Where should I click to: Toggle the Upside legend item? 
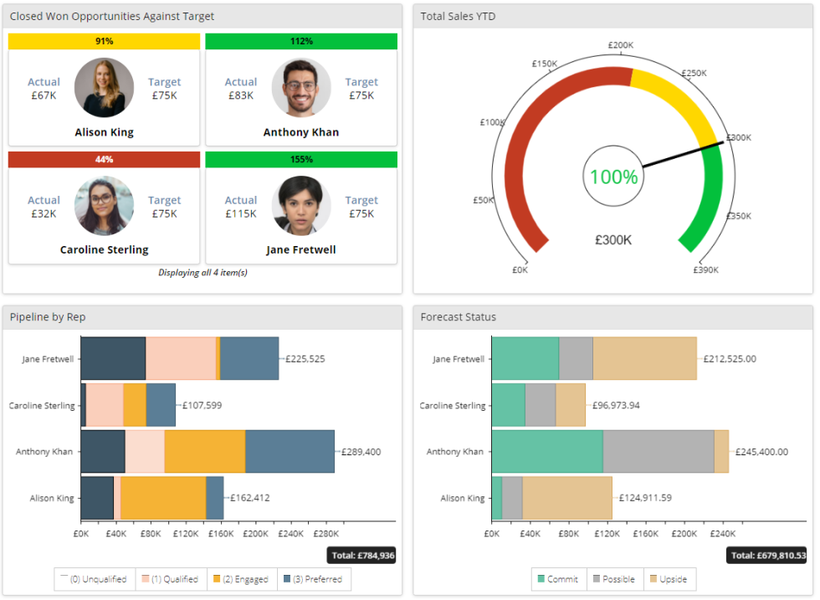tap(667, 579)
